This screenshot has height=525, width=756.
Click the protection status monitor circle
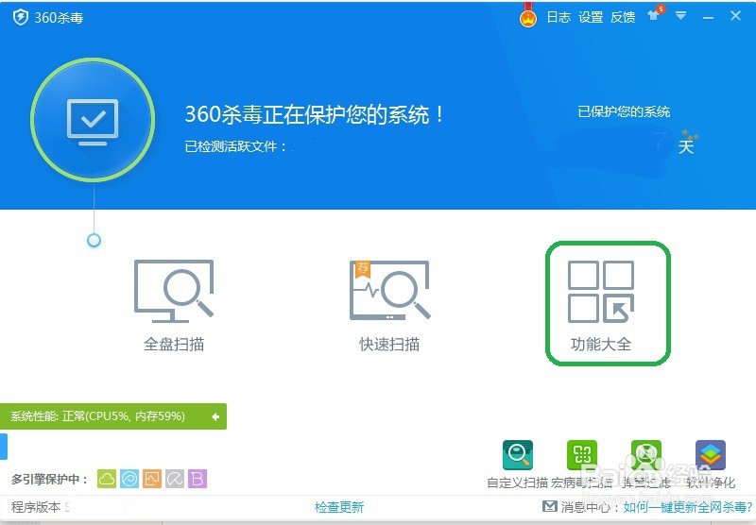pos(93,120)
